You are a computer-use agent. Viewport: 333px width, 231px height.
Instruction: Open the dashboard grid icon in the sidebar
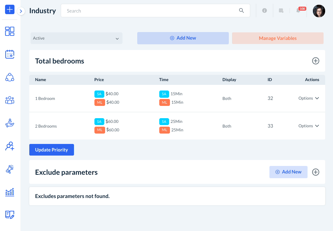9,31
